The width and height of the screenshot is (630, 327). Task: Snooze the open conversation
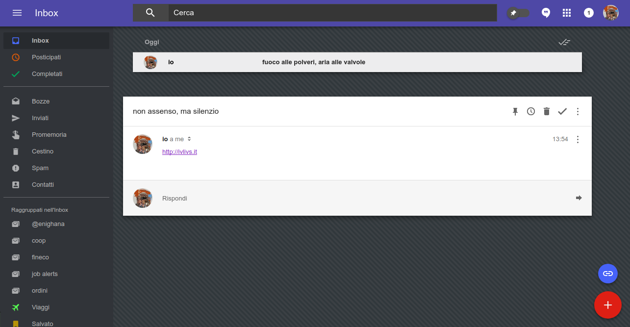(x=531, y=111)
